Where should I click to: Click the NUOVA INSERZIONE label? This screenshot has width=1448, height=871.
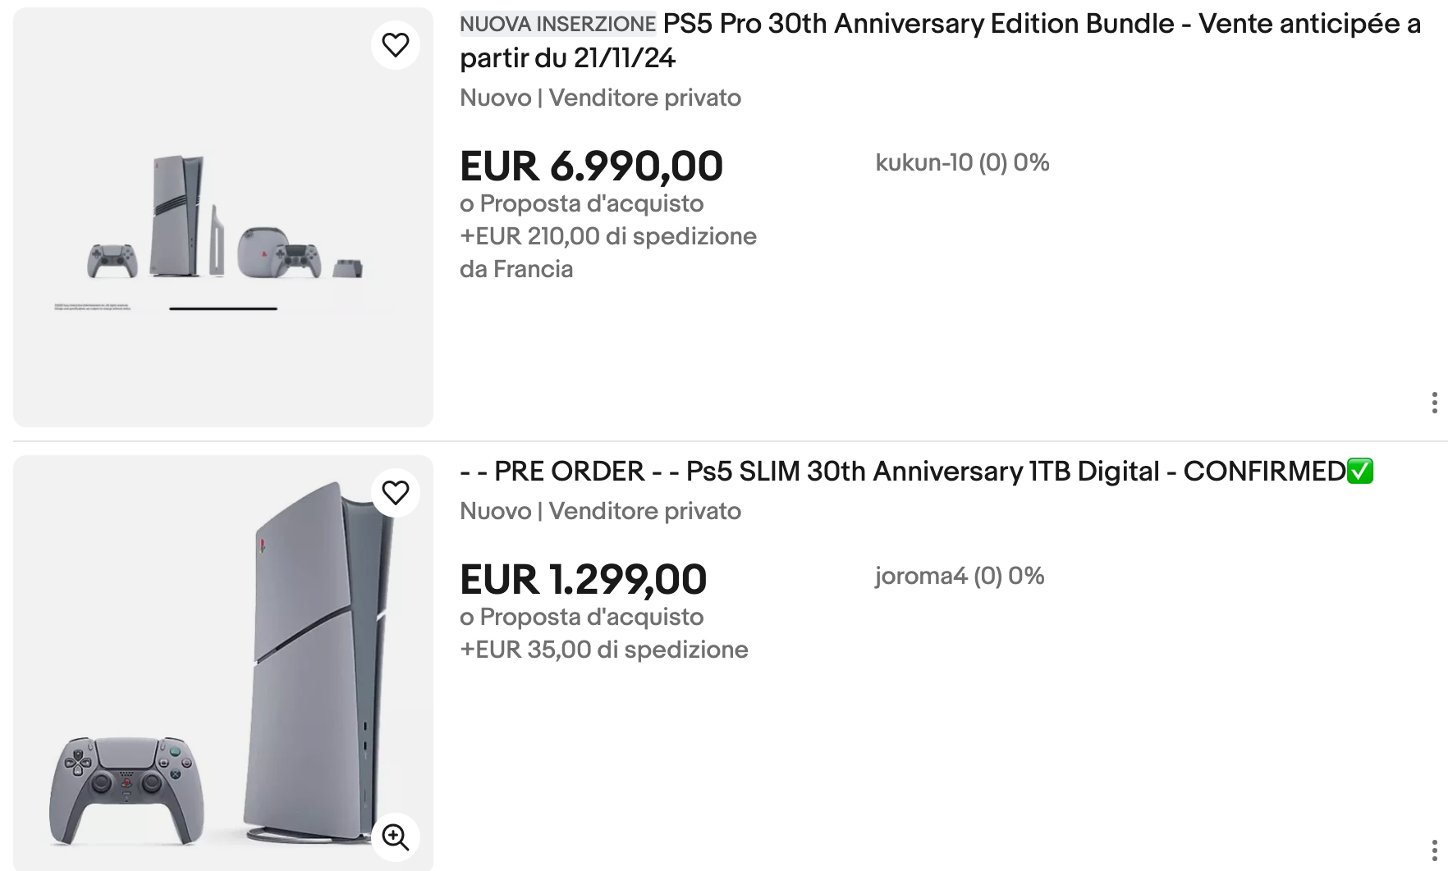[557, 25]
